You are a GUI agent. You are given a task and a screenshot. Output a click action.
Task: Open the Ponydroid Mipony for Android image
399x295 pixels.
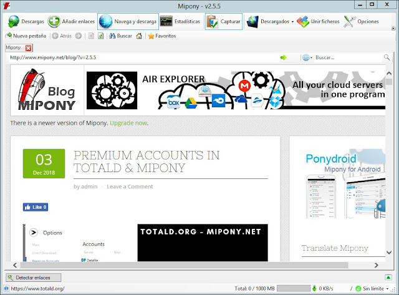(345, 184)
